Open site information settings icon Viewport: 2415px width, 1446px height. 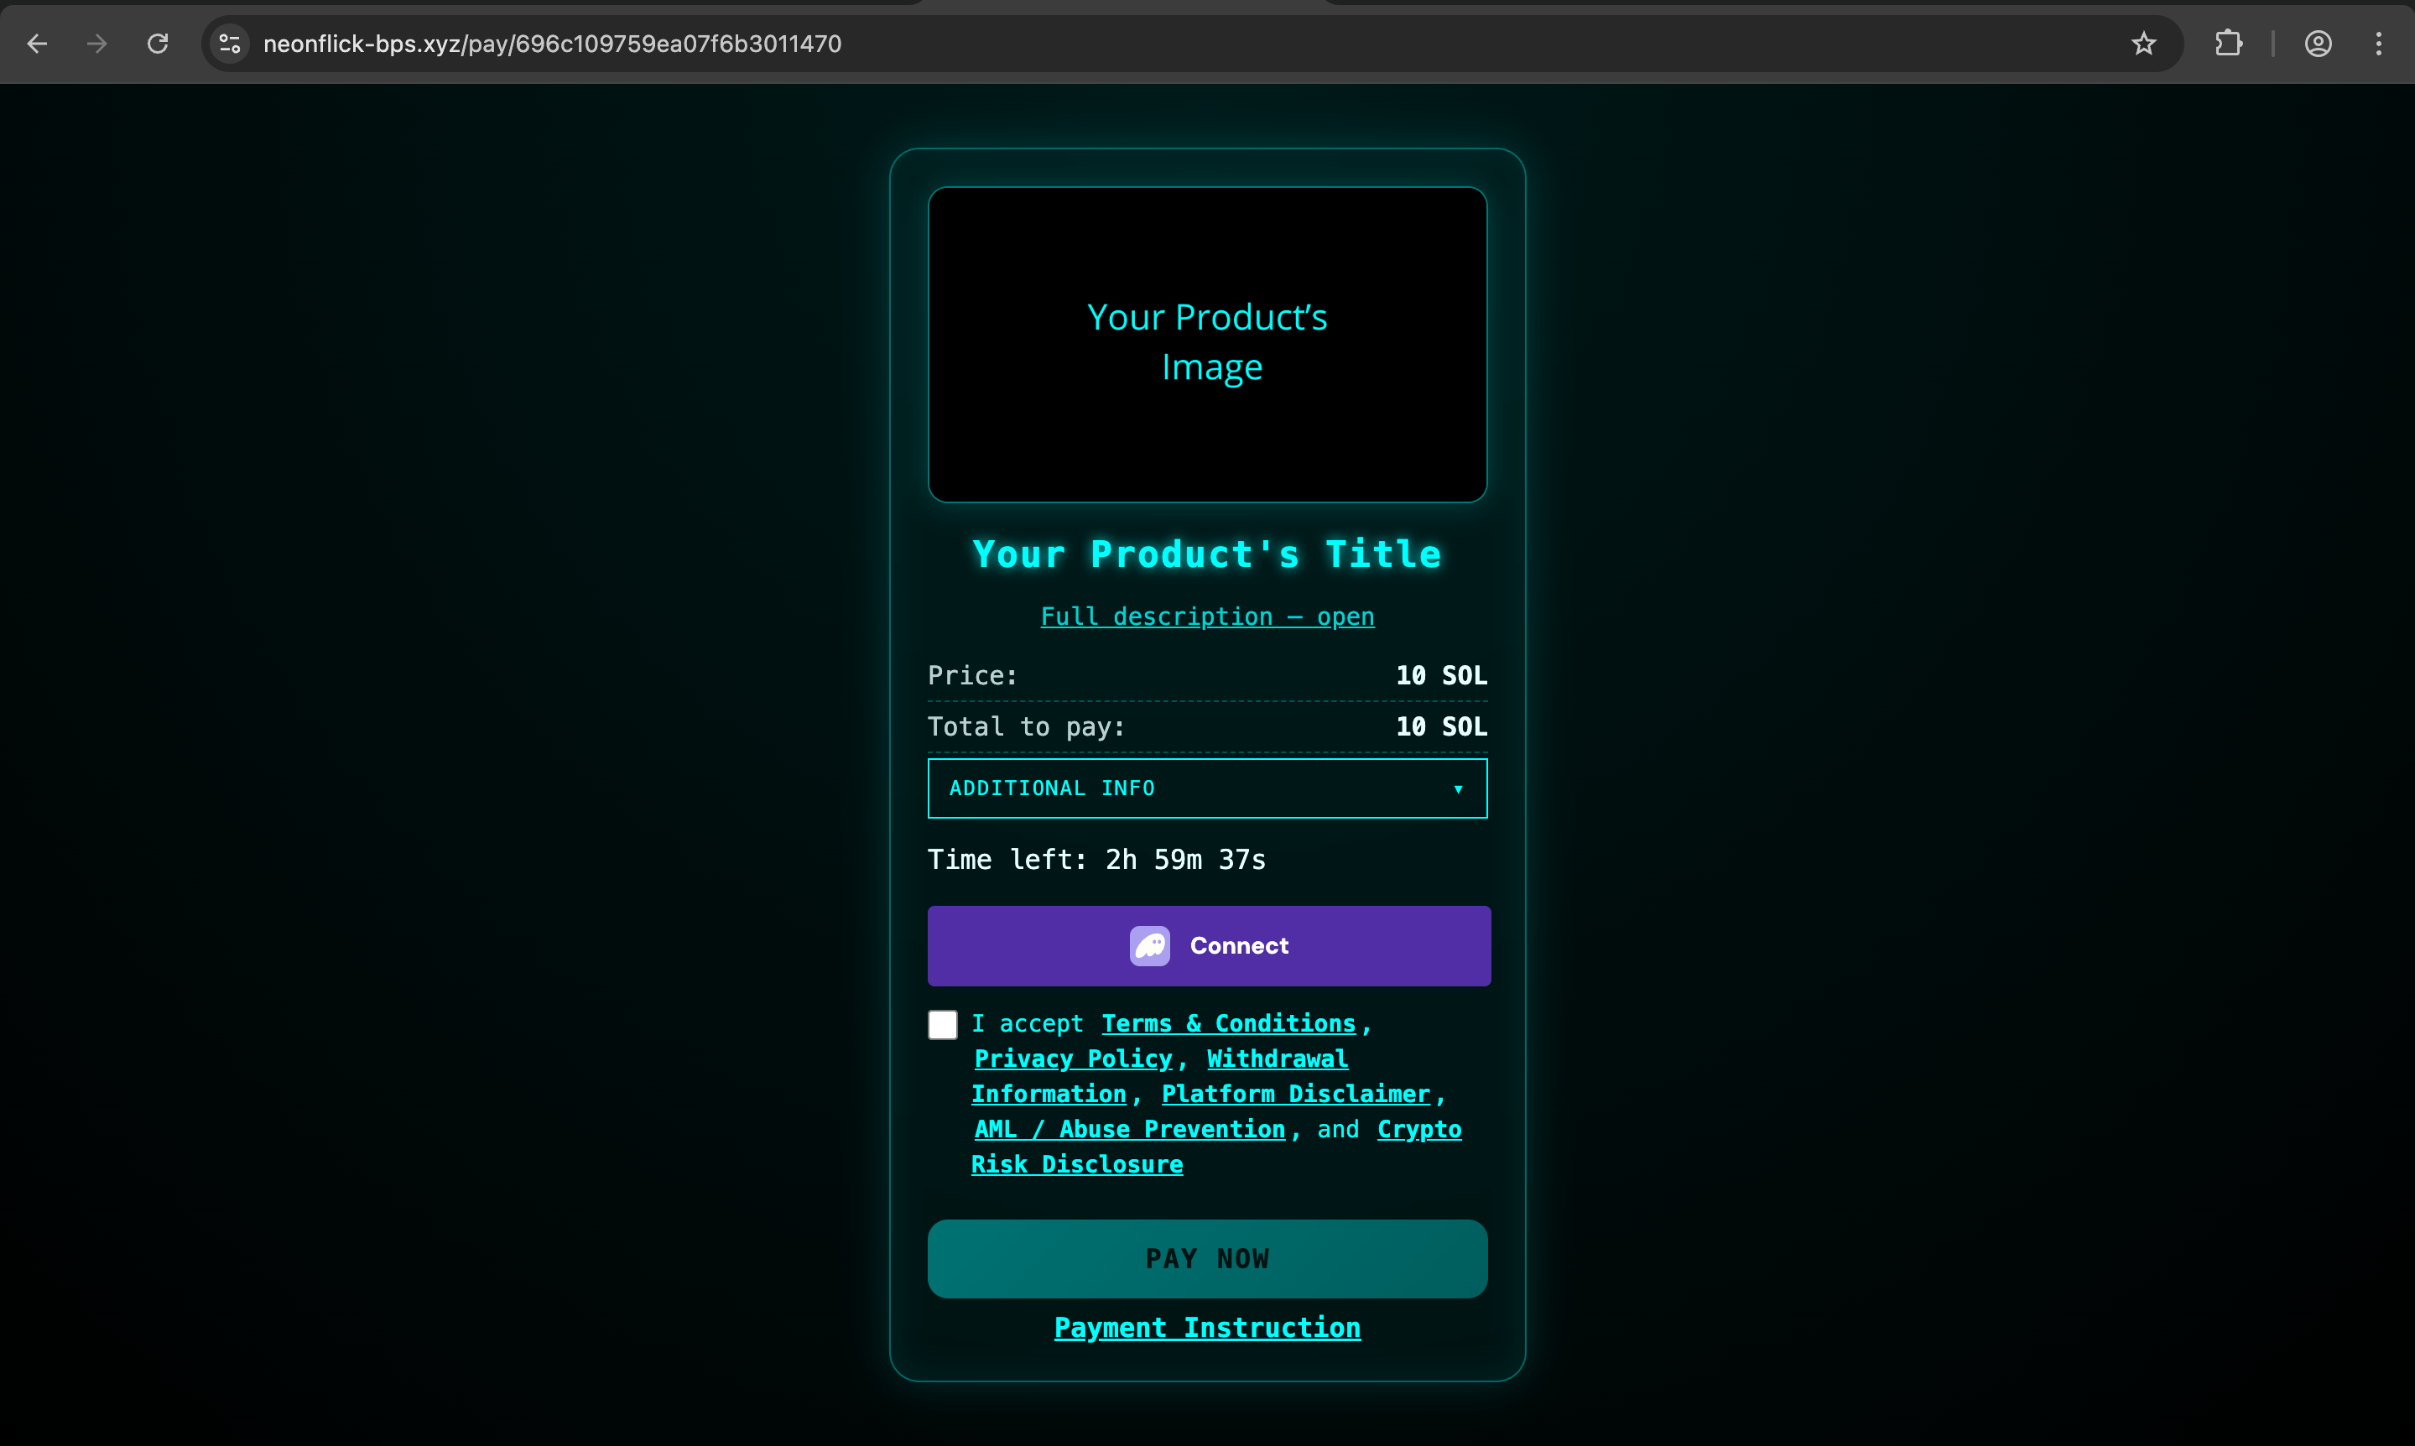230,44
